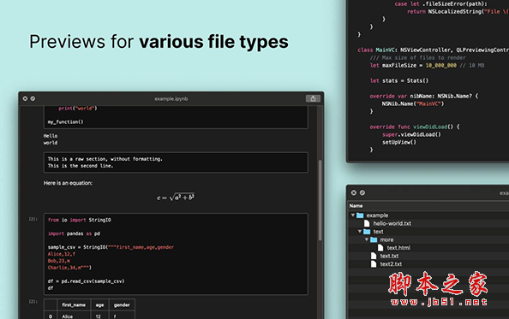The image size is (509, 319).
Task: Collapse the example folder
Action: coord(353,215)
